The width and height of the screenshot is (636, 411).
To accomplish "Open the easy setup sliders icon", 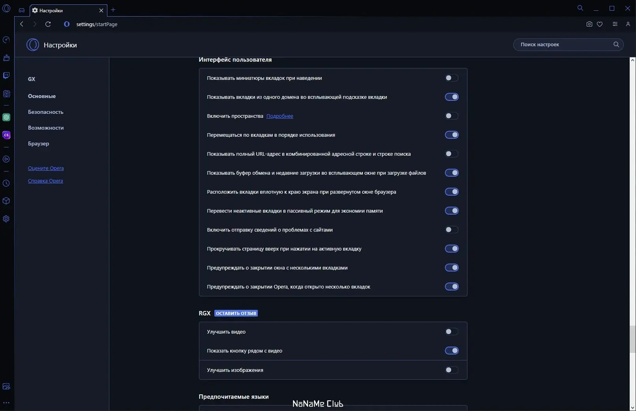I will point(615,24).
